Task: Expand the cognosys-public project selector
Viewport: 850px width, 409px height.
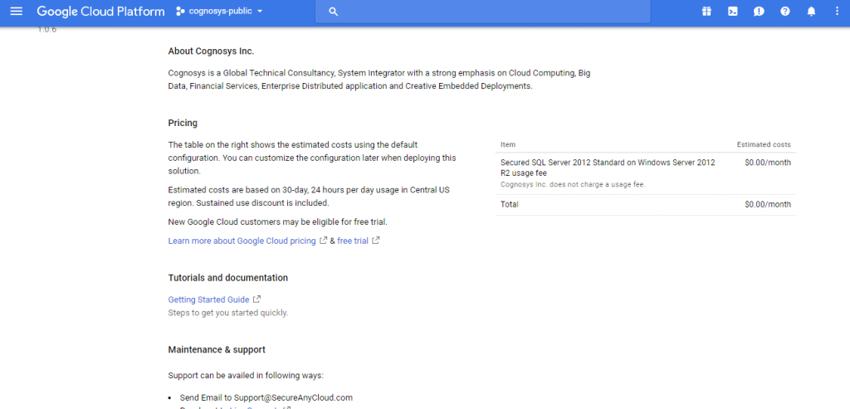Action: 220,12
